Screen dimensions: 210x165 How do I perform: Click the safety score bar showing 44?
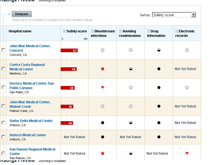point(67,123)
